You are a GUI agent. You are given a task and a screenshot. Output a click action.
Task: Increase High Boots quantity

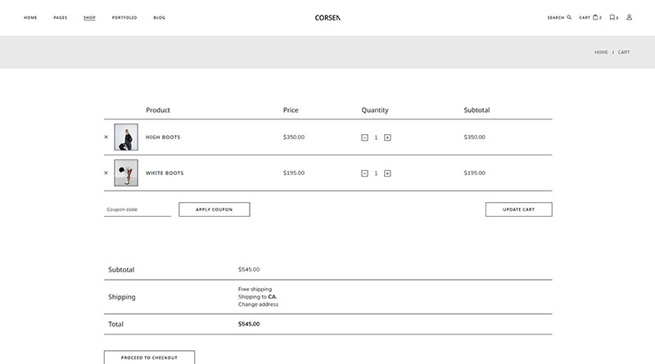(x=387, y=137)
